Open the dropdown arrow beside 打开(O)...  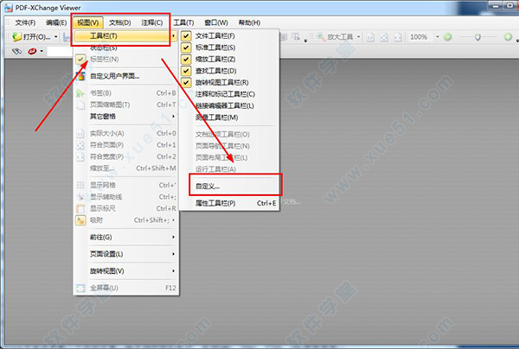coord(55,36)
